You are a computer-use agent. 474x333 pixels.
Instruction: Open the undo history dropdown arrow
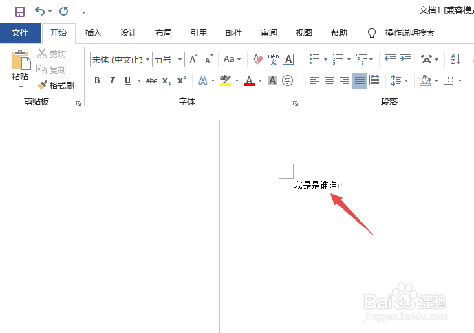[x=50, y=12]
